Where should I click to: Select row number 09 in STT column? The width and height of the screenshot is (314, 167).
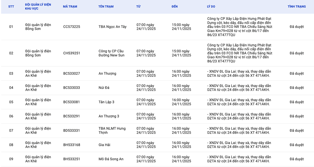pos(11,159)
